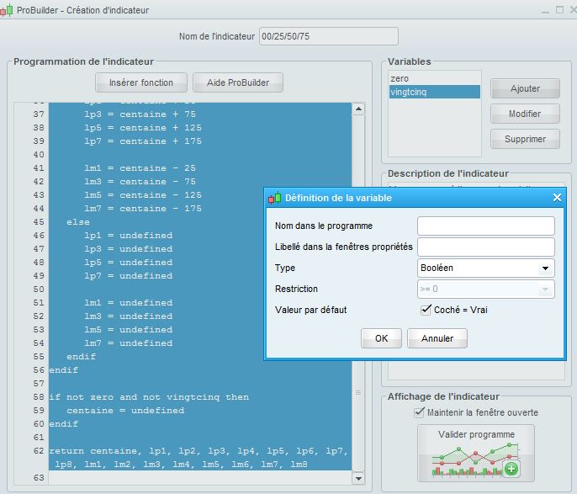Click code line 'lm7 = undefined'
Image resolution: width=577 pixels, height=494 pixels.
128,343
